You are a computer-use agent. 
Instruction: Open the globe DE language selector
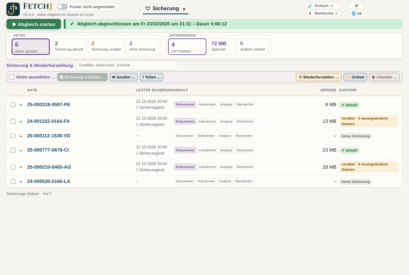[x=356, y=13]
